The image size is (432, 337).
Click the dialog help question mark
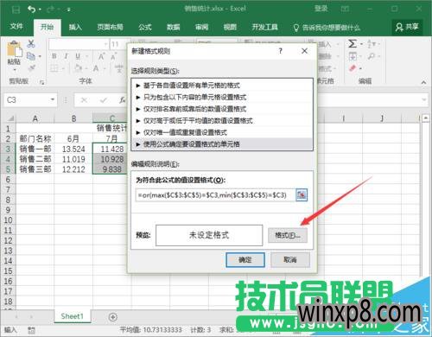281,51
